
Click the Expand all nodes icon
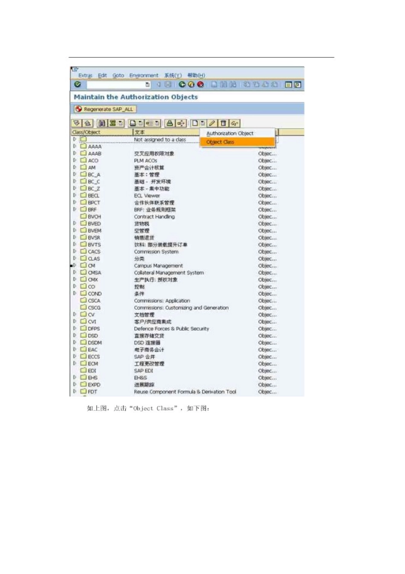click(x=77, y=123)
